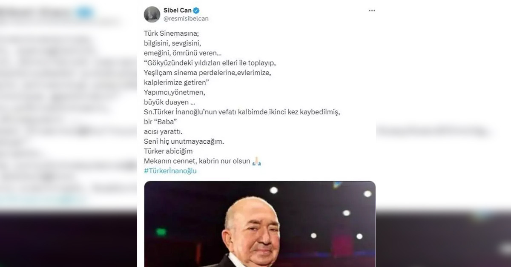The height and width of the screenshot is (267, 511).
Task: Open the #Türkerİnanoğlu hashtag
Action: [170, 171]
